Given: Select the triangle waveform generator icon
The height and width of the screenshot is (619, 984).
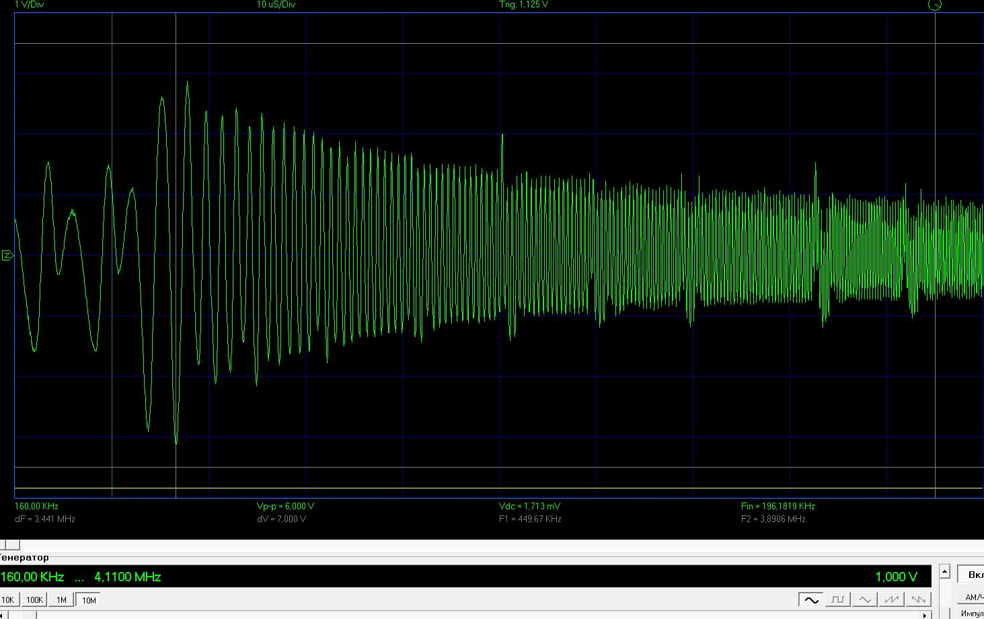Looking at the screenshot, I should click(x=864, y=599).
